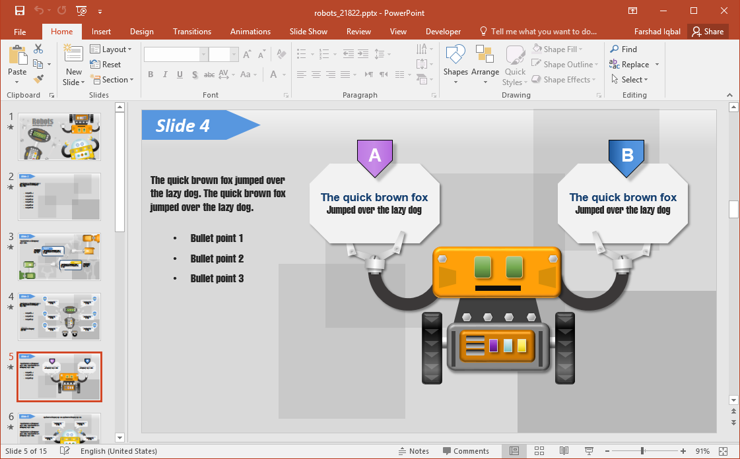
Task: Click the center alignment icon
Action: (316, 75)
